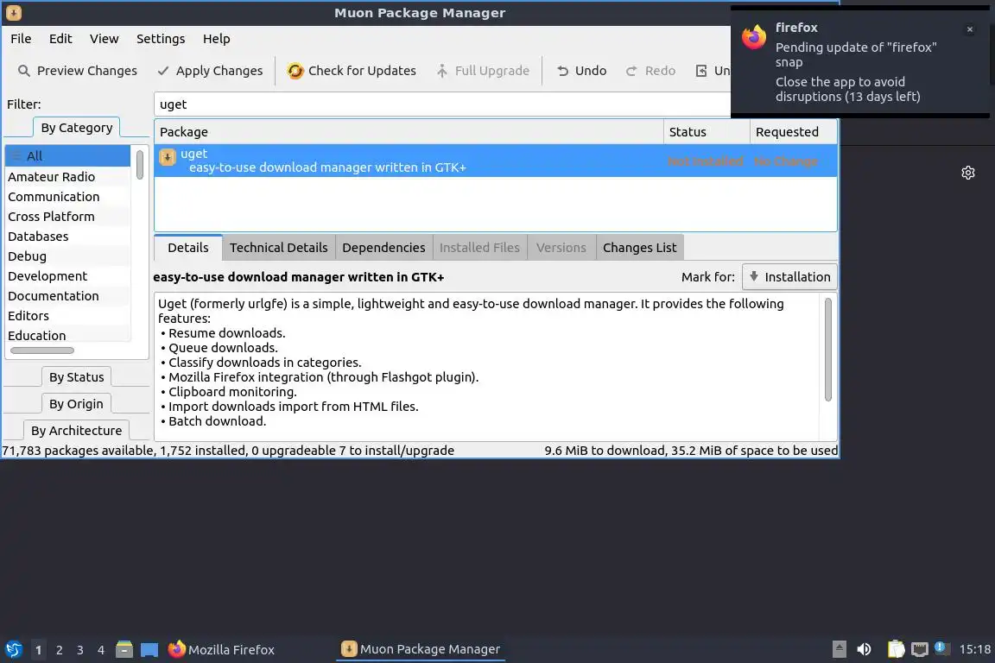This screenshot has width=995, height=663.
Task: Click the description pane vertical scrollbar
Action: 827,350
